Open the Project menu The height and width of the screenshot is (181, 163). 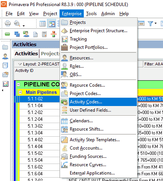tap(50, 14)
